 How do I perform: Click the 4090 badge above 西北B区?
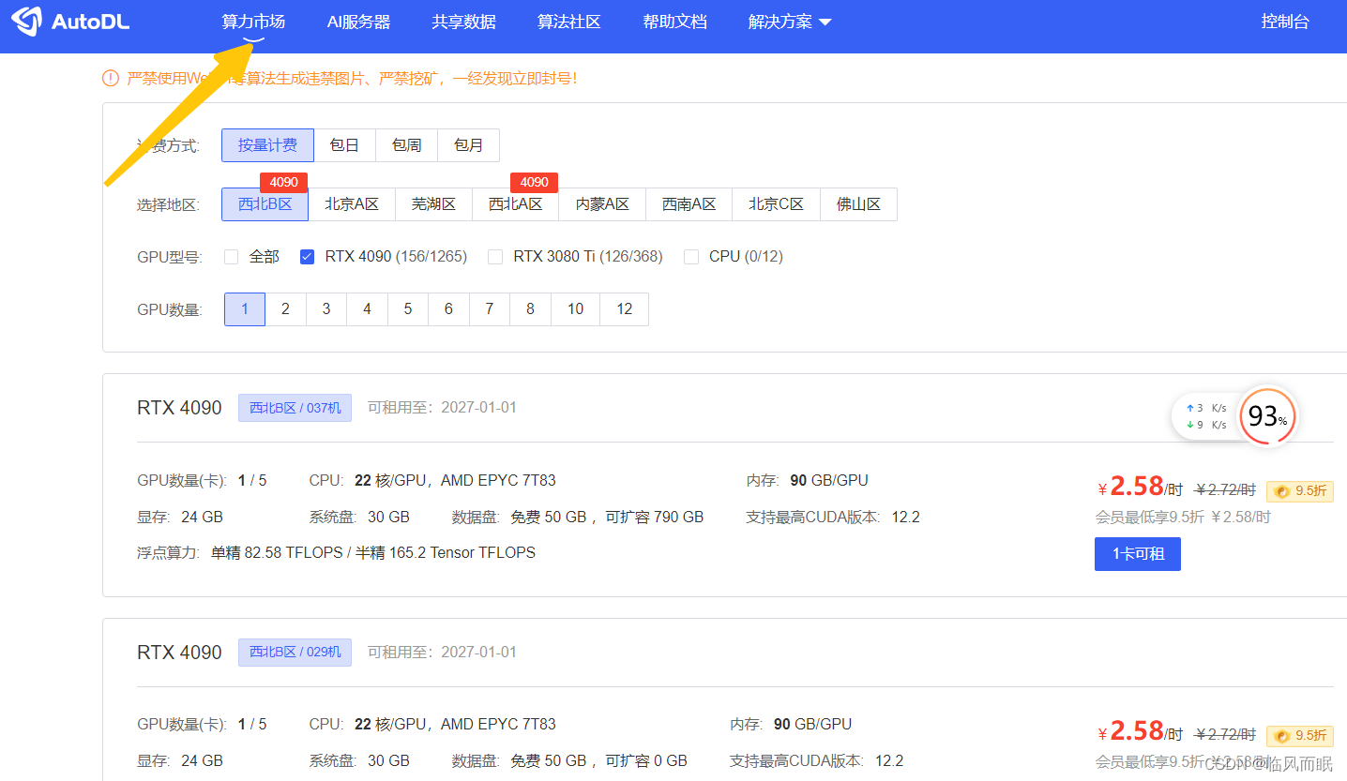(x=283, y=183)
